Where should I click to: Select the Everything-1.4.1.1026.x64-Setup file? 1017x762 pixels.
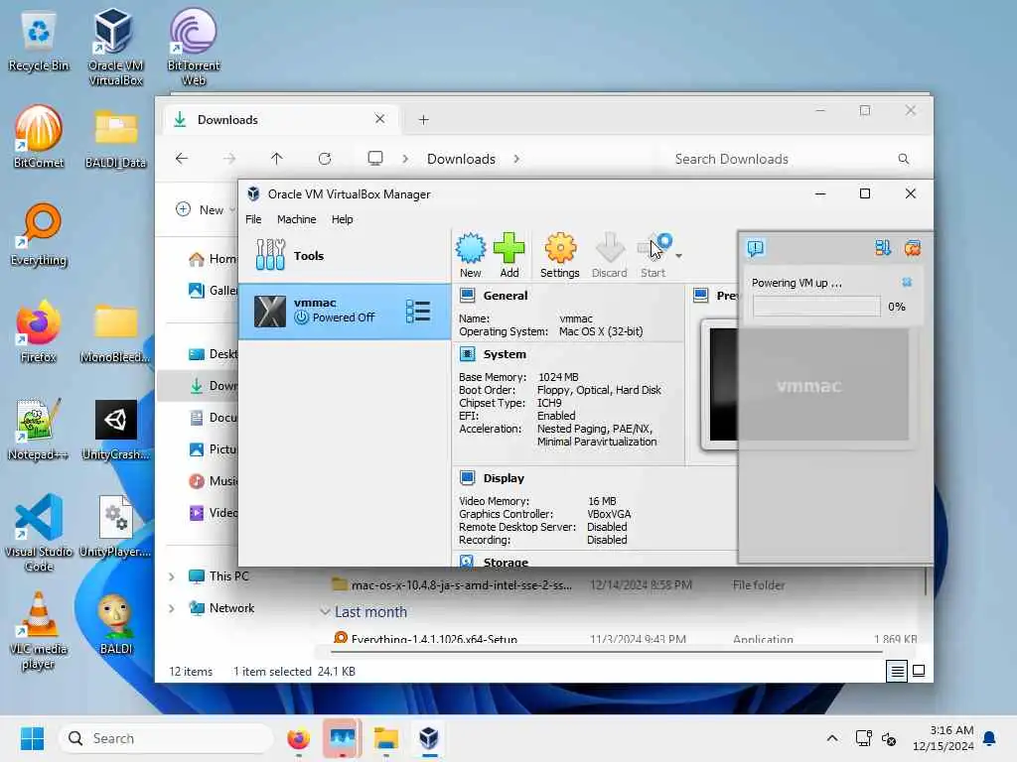[622, 639]
